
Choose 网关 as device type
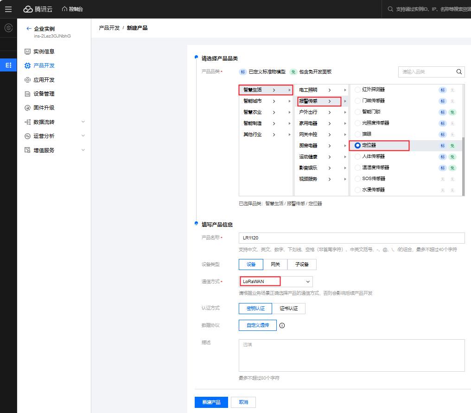[x=275, y=265]
